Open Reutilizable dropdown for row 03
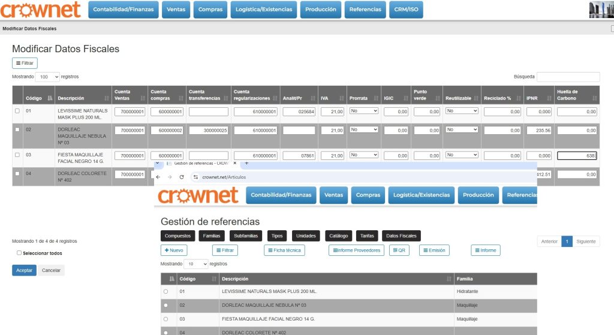Viewport: 614px width, 335px height. 462,155
